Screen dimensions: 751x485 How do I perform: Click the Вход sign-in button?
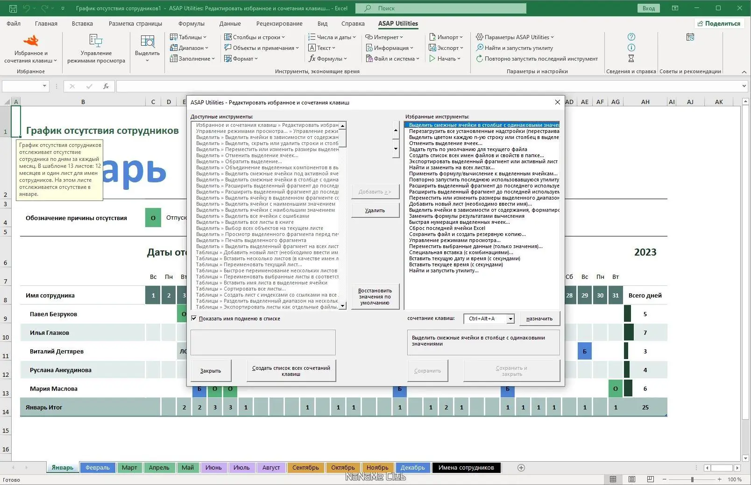[x=648, y=8]
